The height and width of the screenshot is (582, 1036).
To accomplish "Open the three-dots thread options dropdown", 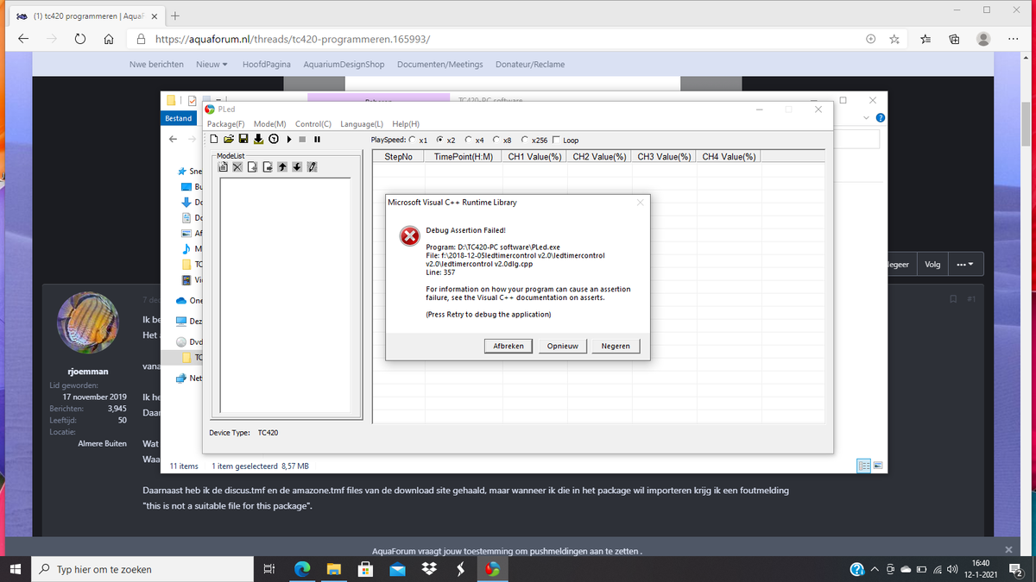I will coord(964,265).
